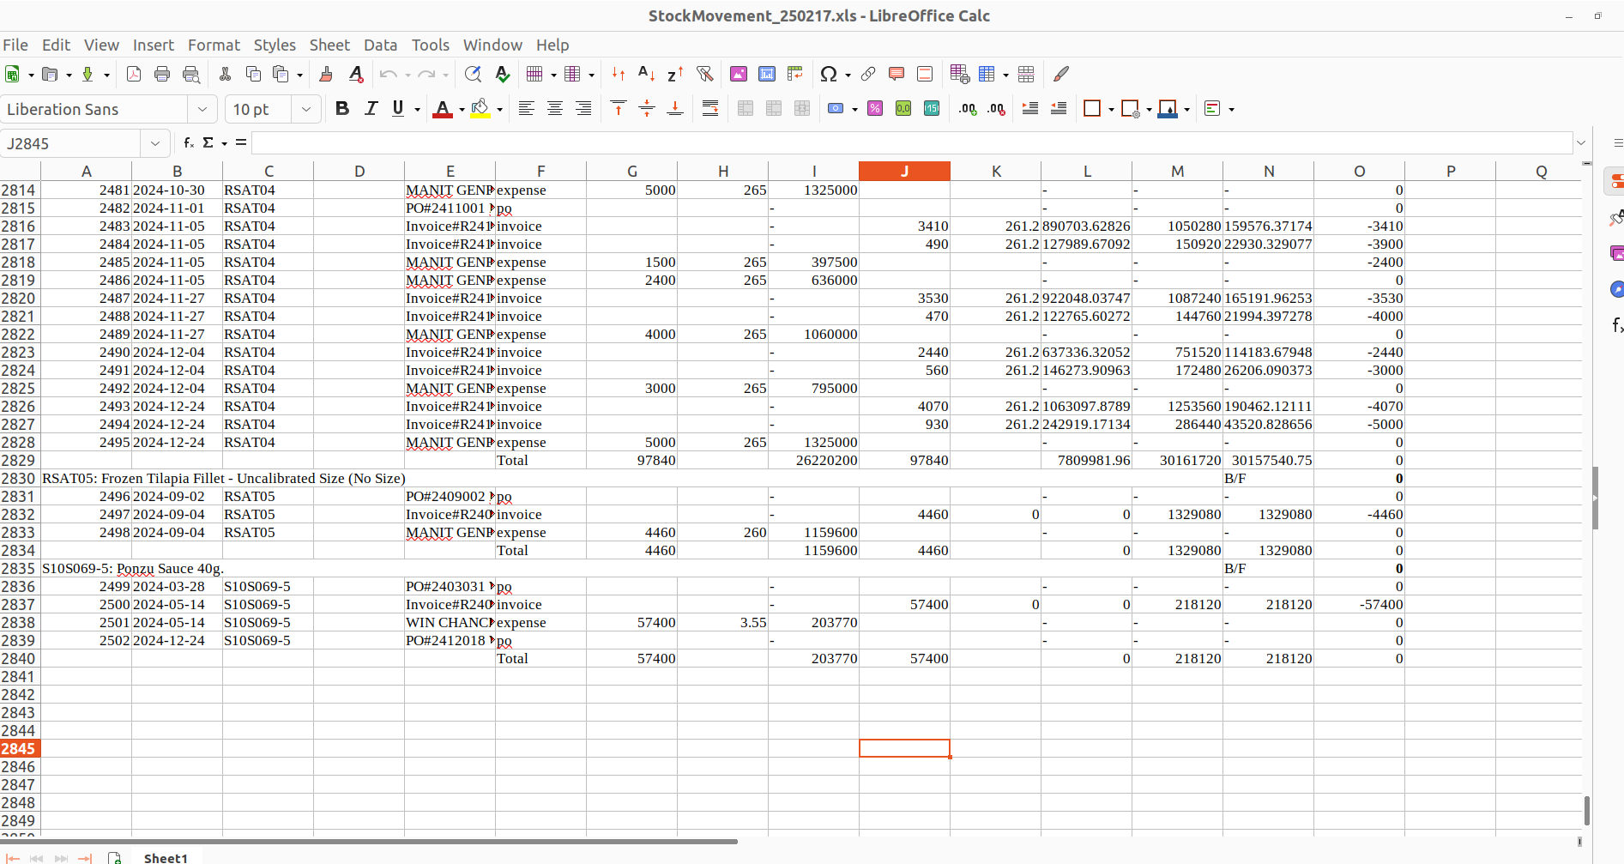This screenshot has height=864, width=1624.
Task: Click the Show Draw Functions icon
Action: [x=1061, y=75]
